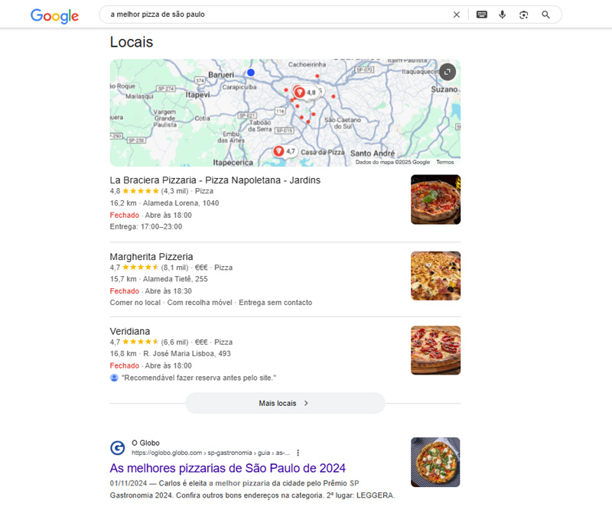Open 'As melhores pizzarias de São Paulo de 2024'
Screen dimensions: 612x516
(x=228, y=468)
